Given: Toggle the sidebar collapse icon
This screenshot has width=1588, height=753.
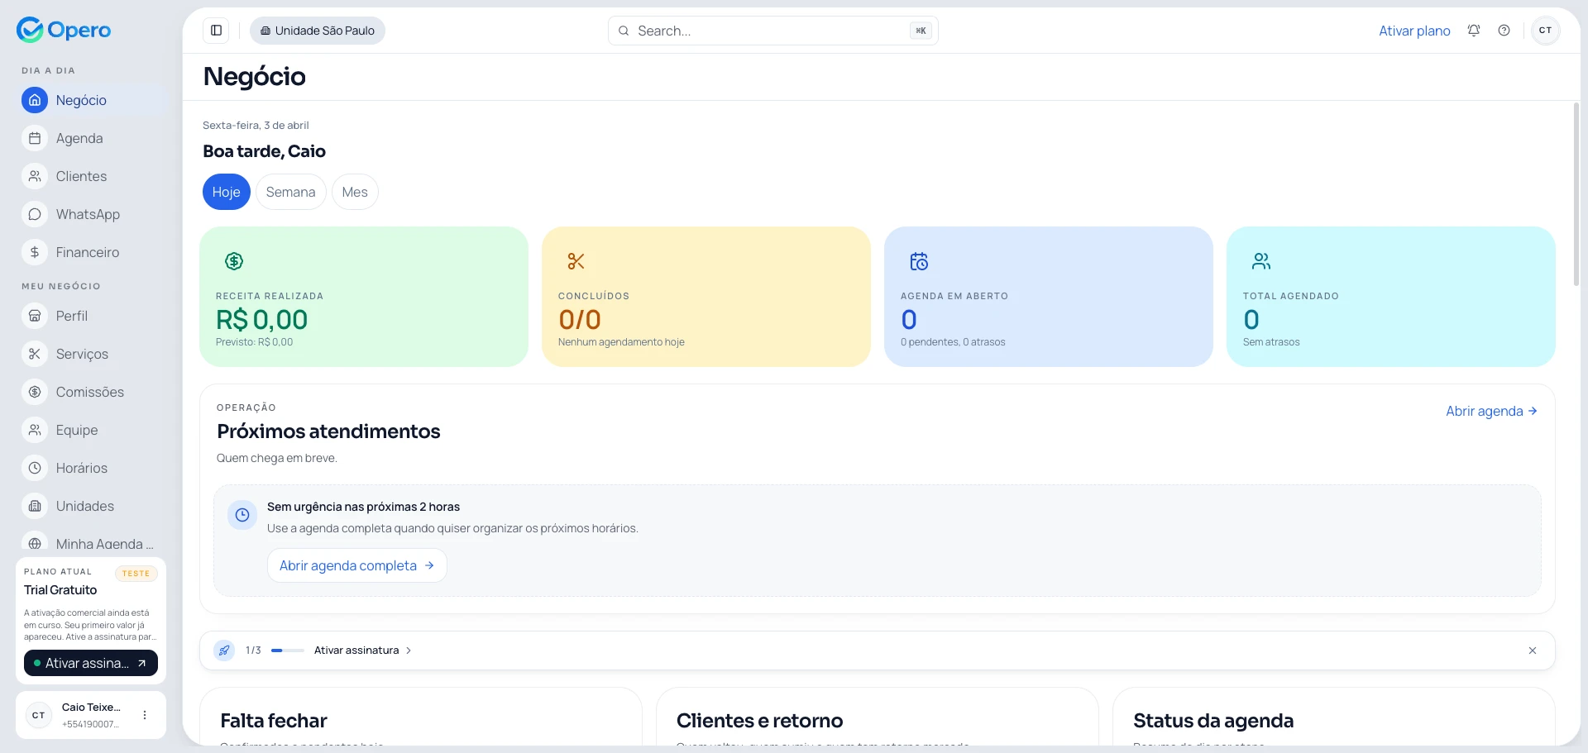Looking at the screenshot, I should 216,31.
